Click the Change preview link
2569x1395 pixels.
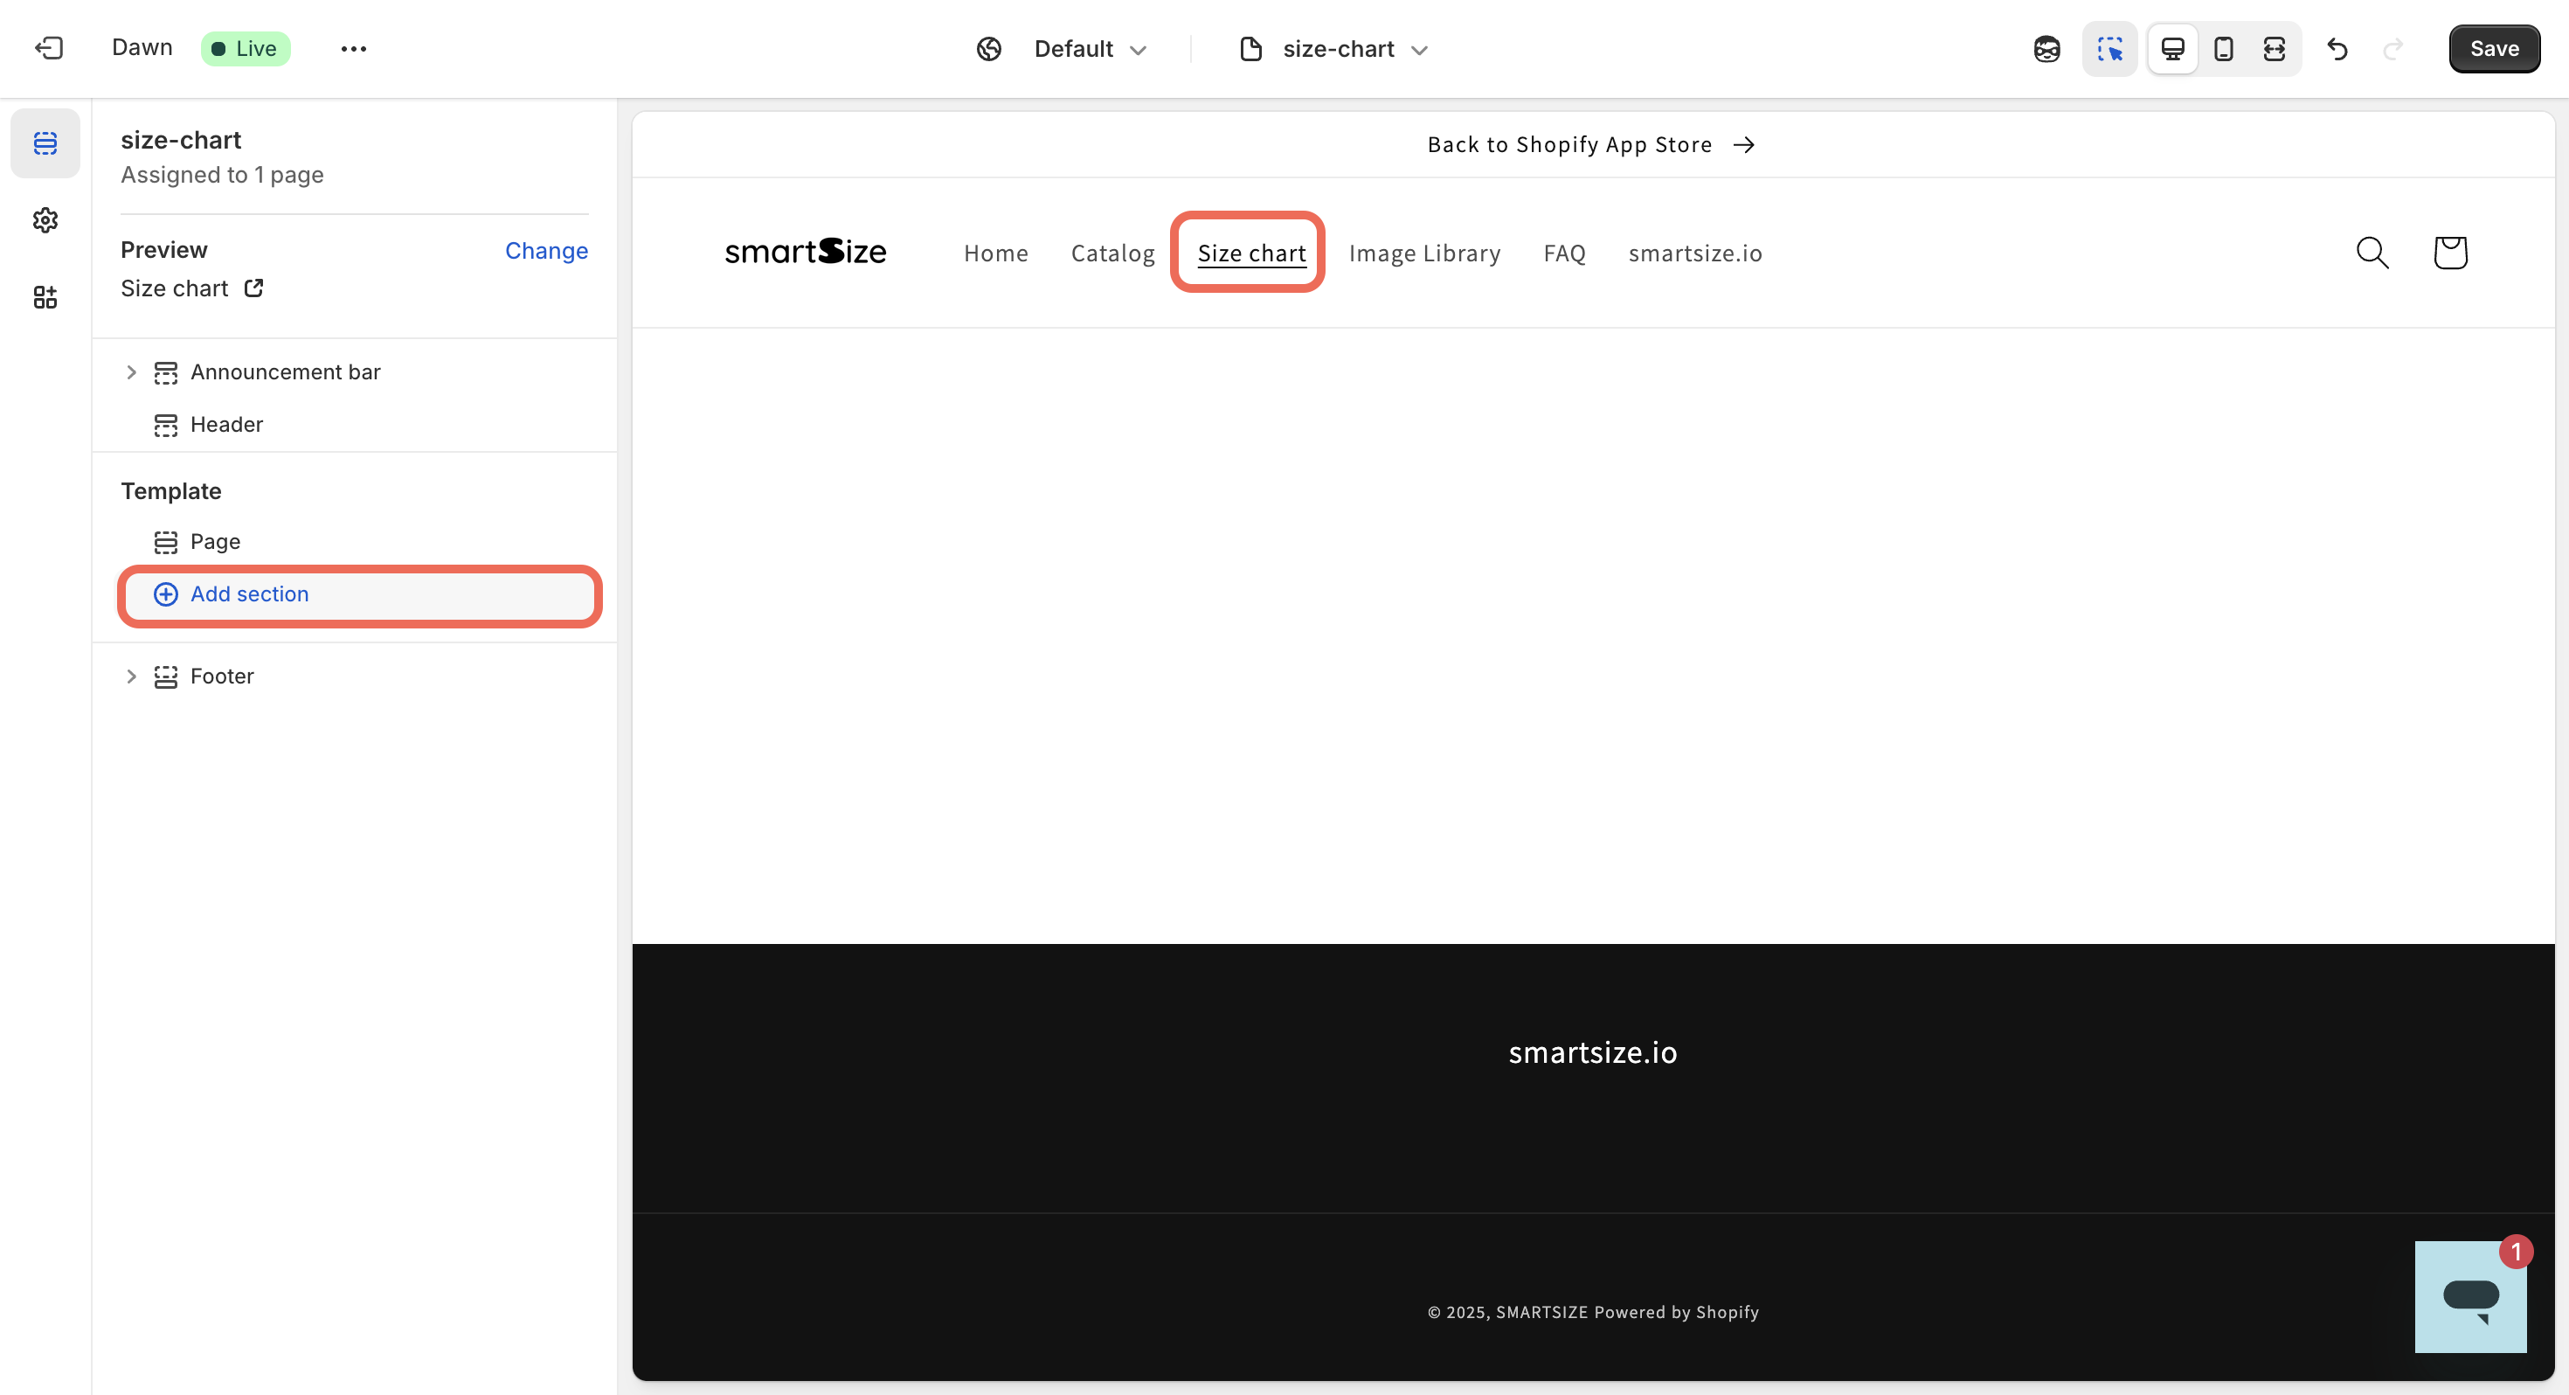pos(545,251)
